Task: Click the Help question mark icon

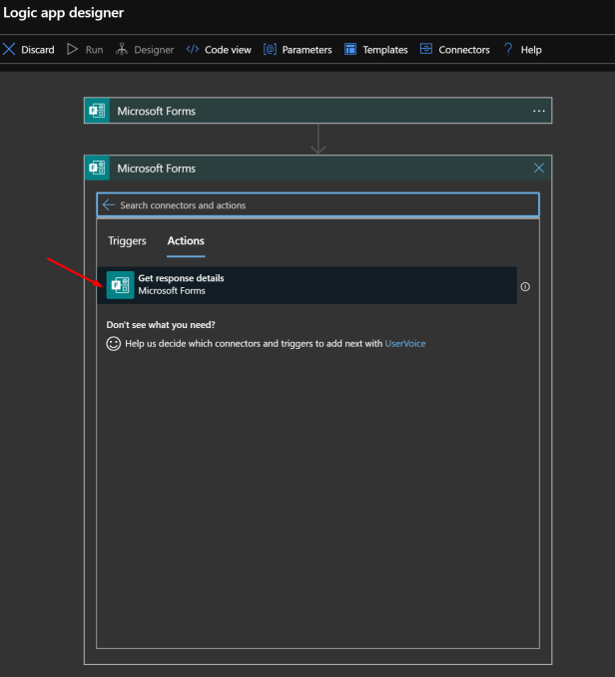Action: (x=508, y=49)
